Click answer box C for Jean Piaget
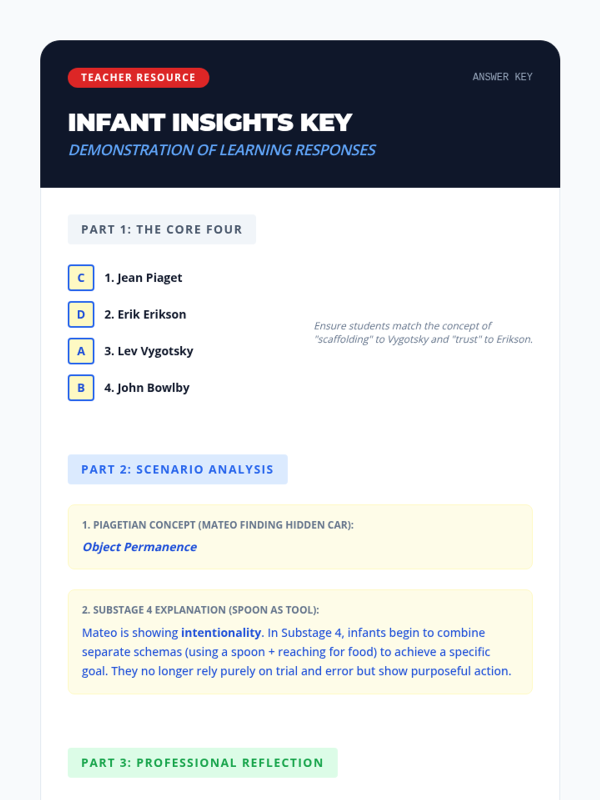This screenshot has height=800, width=600. [x=81, y=277]
